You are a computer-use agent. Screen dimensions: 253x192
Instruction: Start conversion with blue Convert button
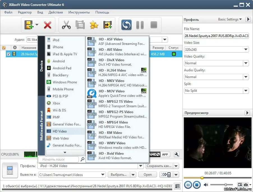(x=126, y=25)
